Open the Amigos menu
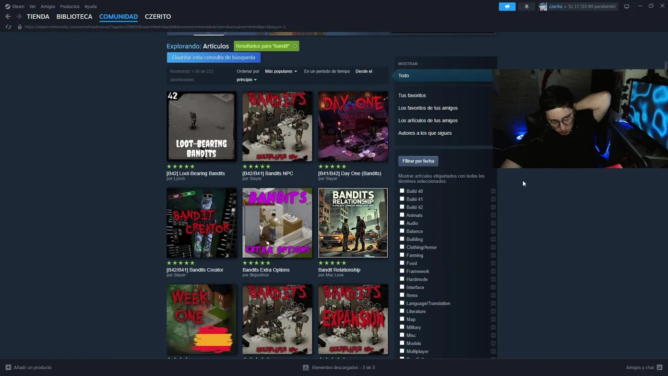668x376 pixels. (48, 6)
